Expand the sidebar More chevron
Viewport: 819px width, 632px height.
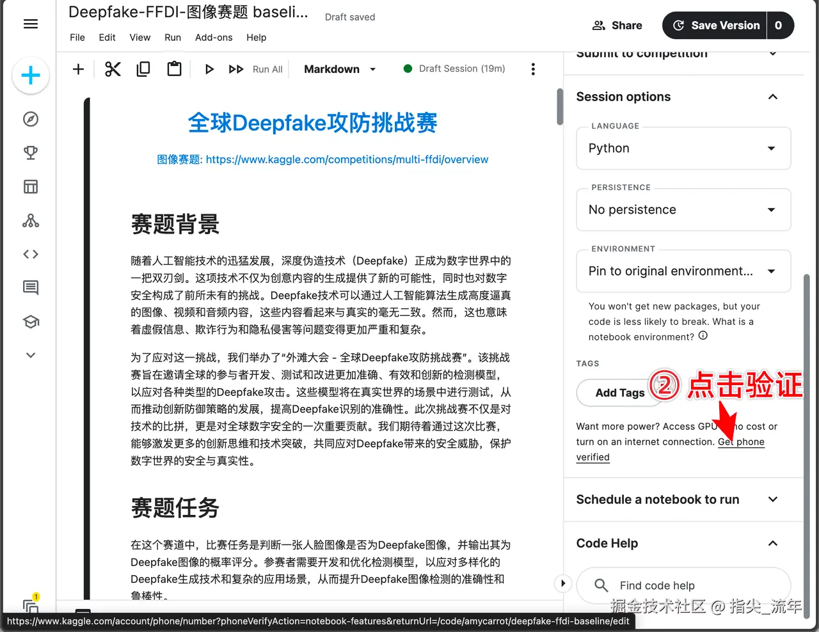tap(31, 355)
